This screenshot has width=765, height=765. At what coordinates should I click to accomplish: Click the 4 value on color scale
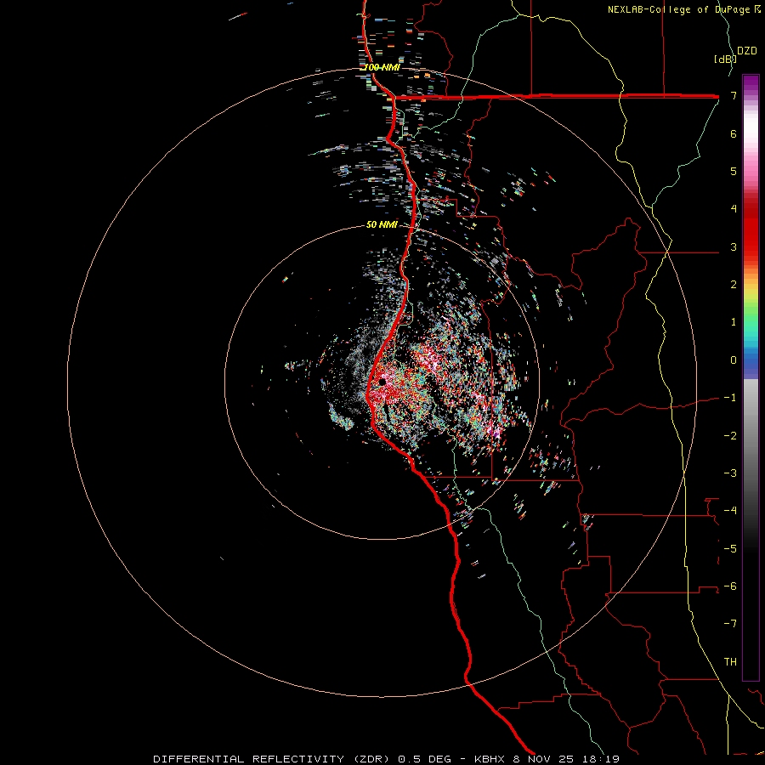tap(734, 209)
